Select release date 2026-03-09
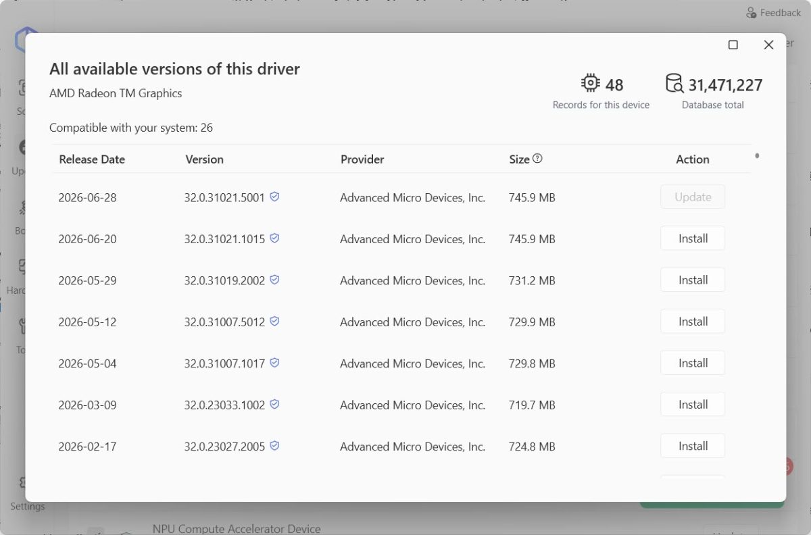Viewport: 811px width, 535px height. tap(87, 405)
